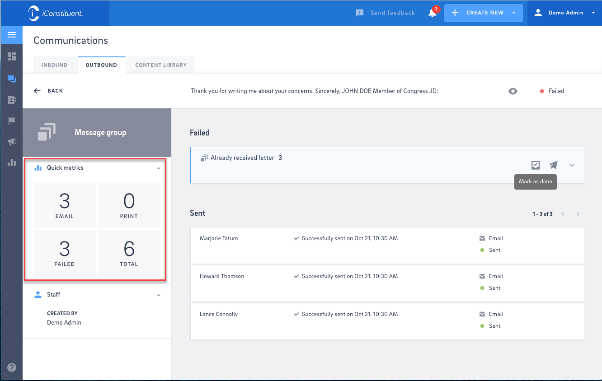Select the PRINT metric tile
This screenshot has height=381, width=602.
pyautogui.click(x=129, y=205)
